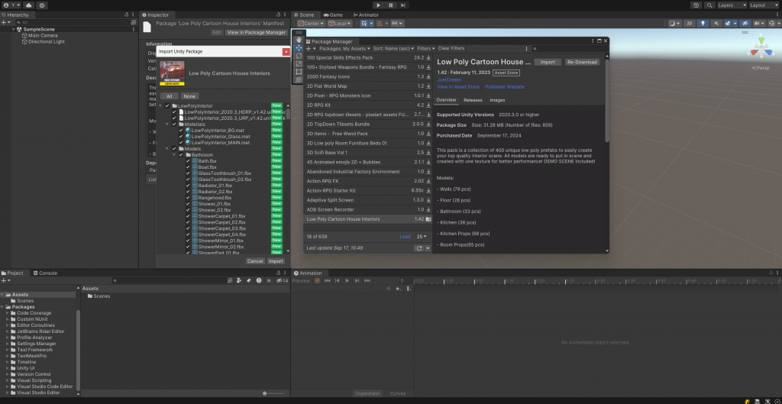The height and width of the screenshot is (404, 782).
Task: Select the Hand view tool in Scene
Action: (x=299, y=40)
